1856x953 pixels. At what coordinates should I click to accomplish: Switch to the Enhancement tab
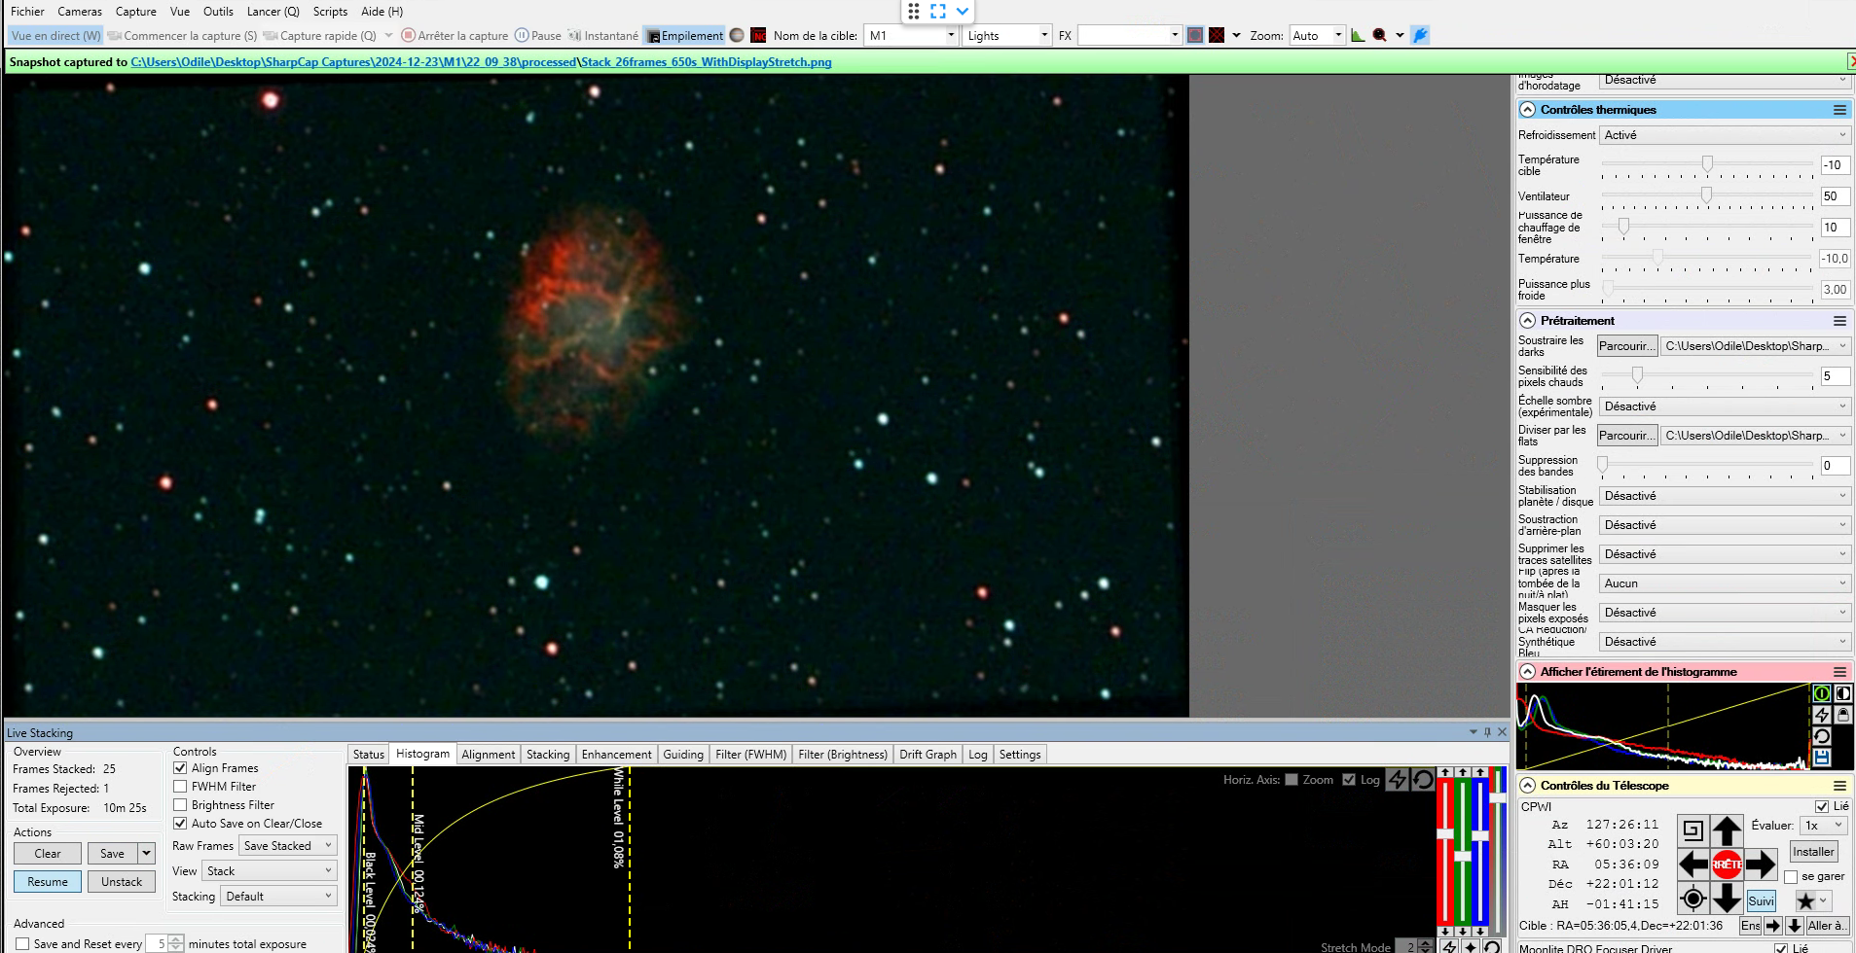pyautogui.click(x=616, y=755)
